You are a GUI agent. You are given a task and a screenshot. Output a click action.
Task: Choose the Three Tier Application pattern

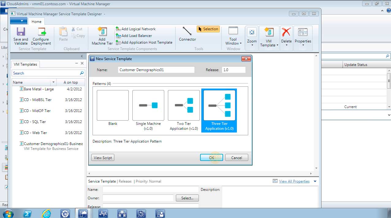click(219, 110)
